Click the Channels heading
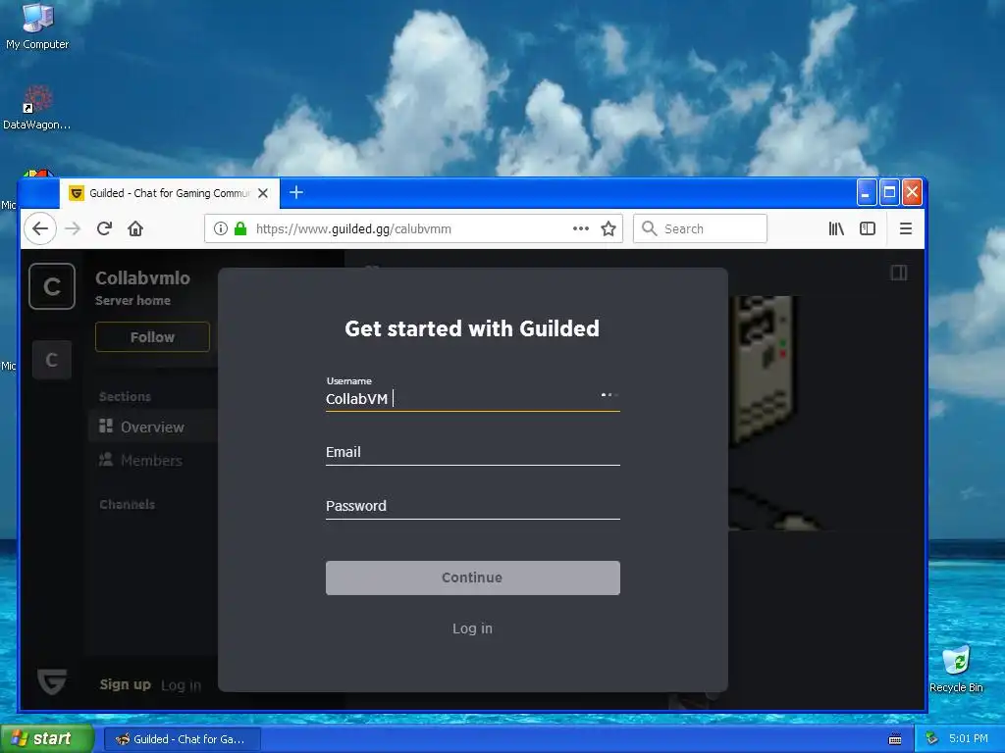This screenshot has height=753, width=1005. click(x=127, y=505)
